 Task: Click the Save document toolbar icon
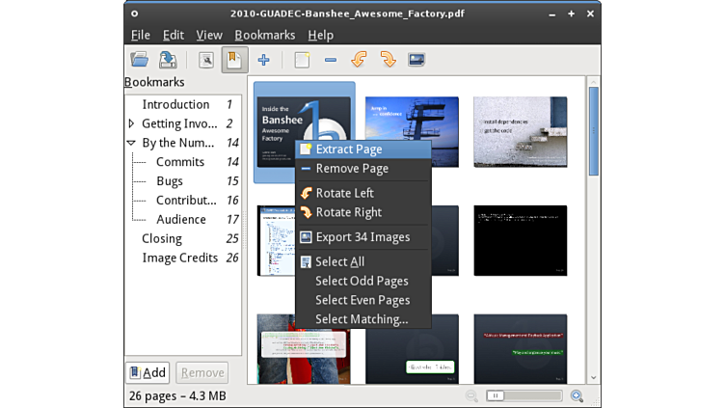click(168, 60)
